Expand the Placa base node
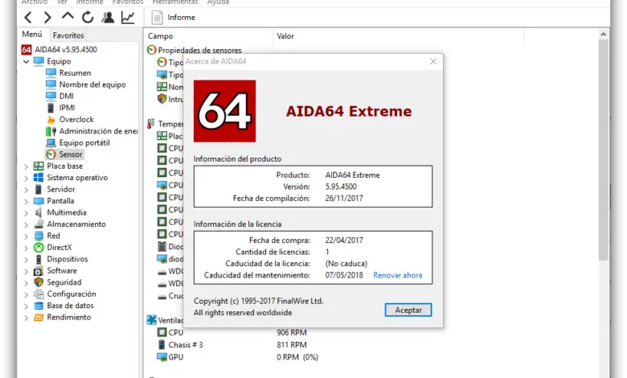 pyautogui.click(x=26, y=166)
